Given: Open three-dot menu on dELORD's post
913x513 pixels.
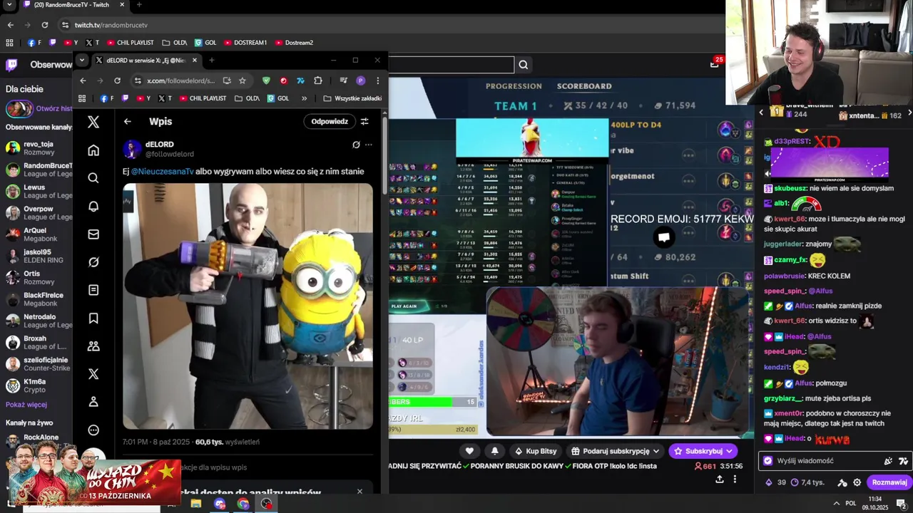Looking at the screenshot, I should [x=369, y=145].
